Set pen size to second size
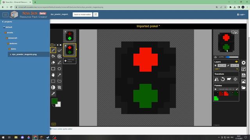The height and width of the screenshot is (140, 250). coord(55,45)
